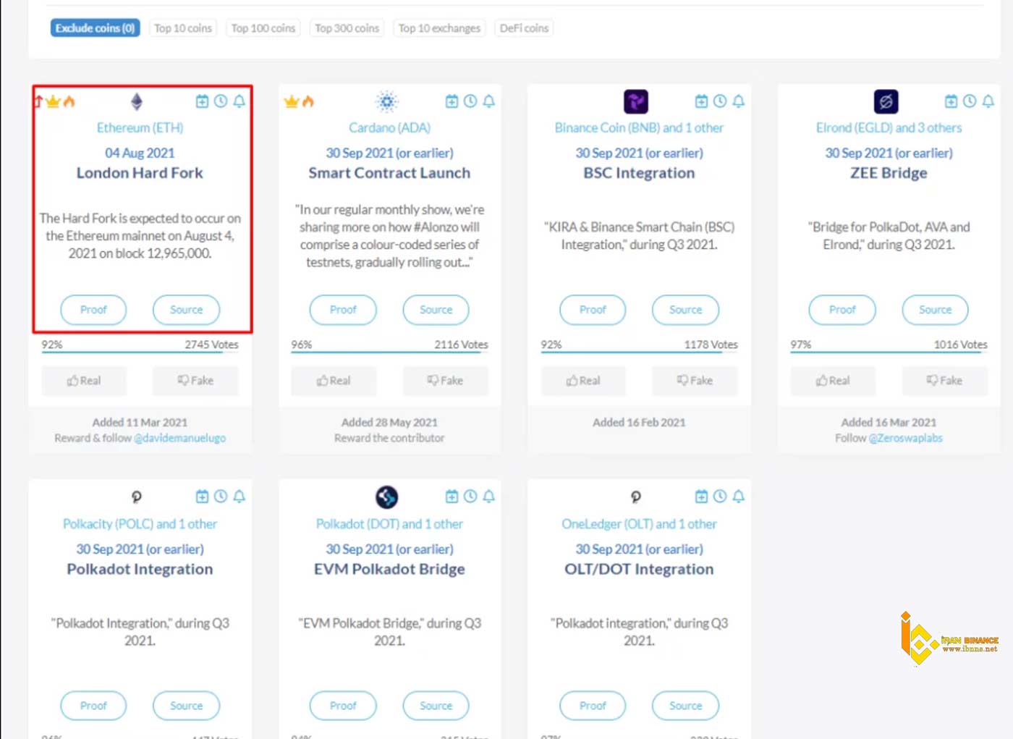Open clock icon on EVM Polkadot Bridge card

[470, 497]
